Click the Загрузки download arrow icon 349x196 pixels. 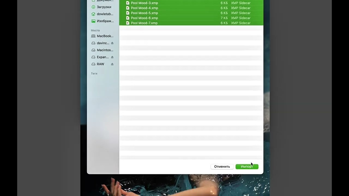(93, 7)
